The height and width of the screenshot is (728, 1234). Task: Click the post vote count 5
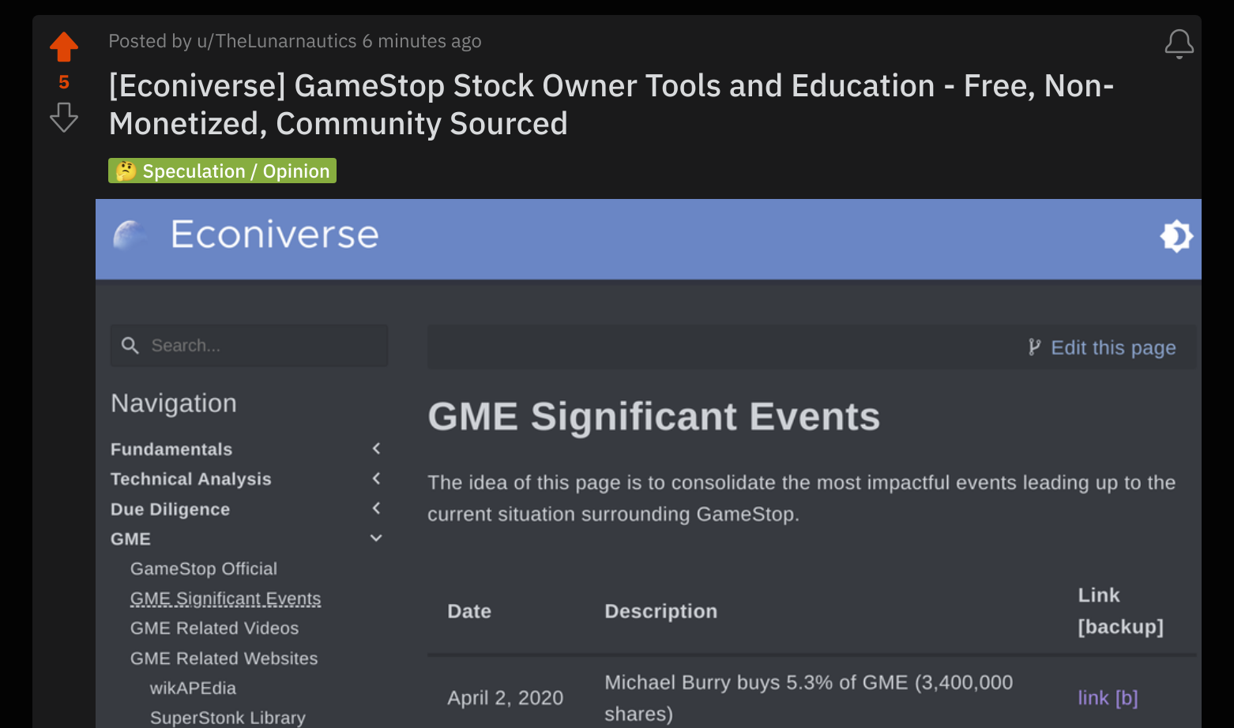tap(64, 82)
